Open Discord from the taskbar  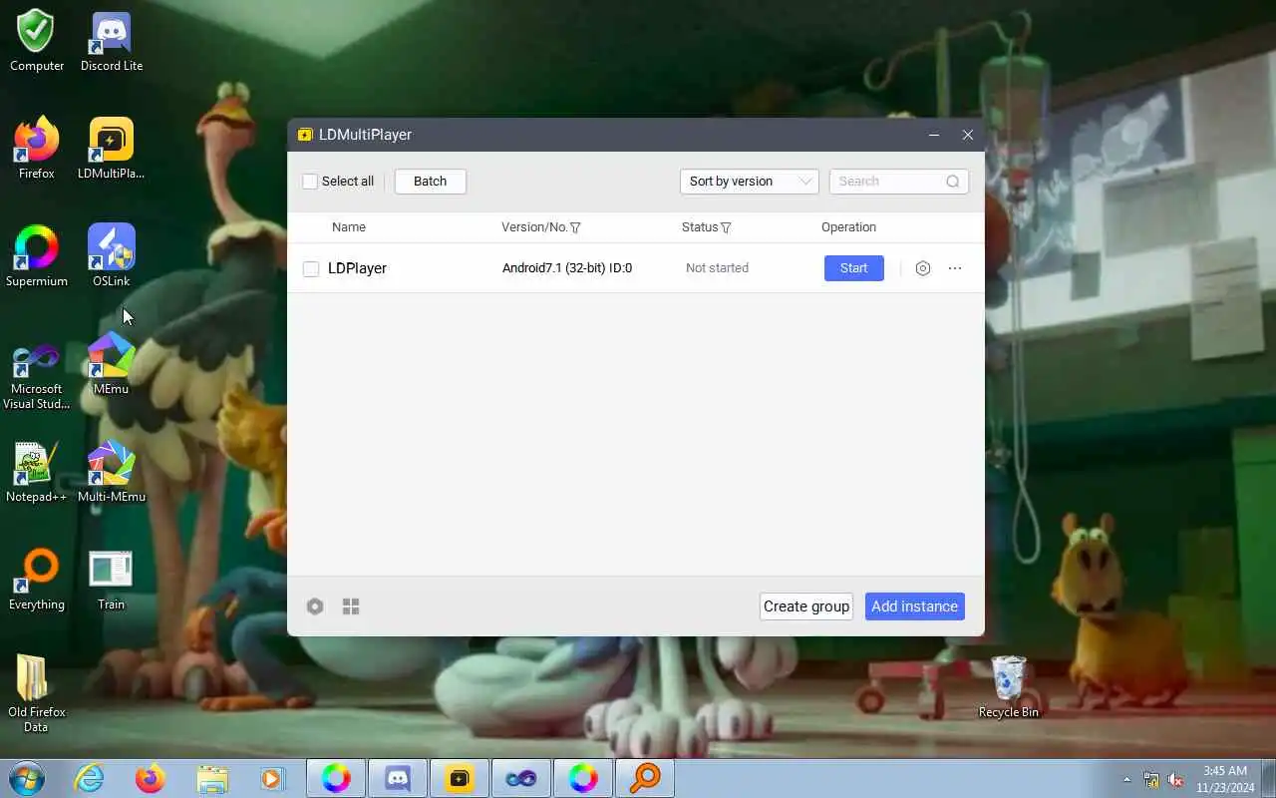[398, 778]
